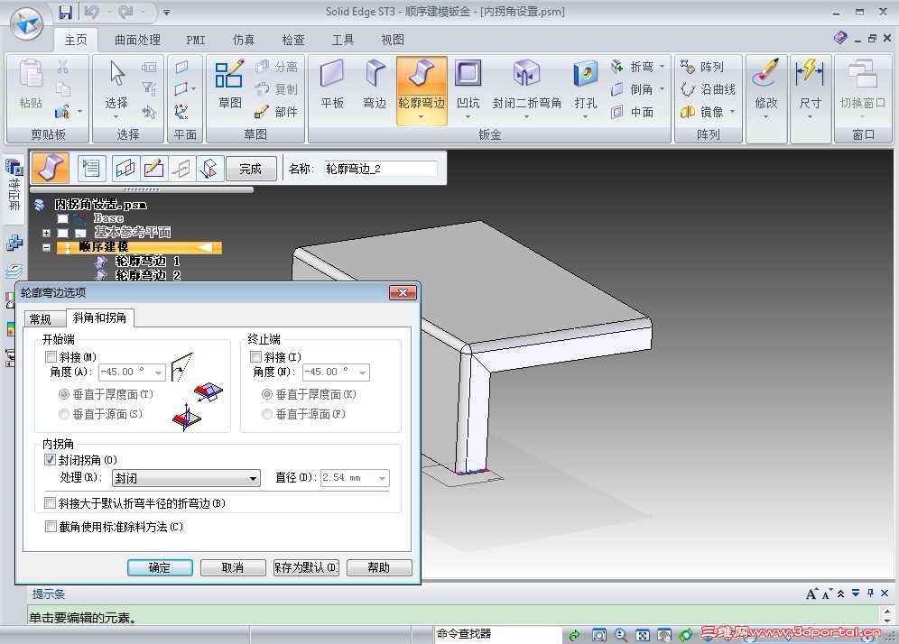Select start-end 垂直于厚度面(T) radio button
Screen dimensions: 899x644
pyautogui.click(x=64, y=394)
